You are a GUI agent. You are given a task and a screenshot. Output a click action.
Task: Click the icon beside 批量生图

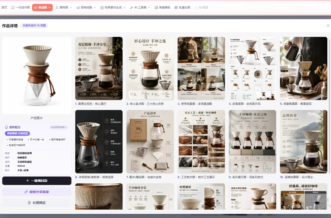click(176, 8)
